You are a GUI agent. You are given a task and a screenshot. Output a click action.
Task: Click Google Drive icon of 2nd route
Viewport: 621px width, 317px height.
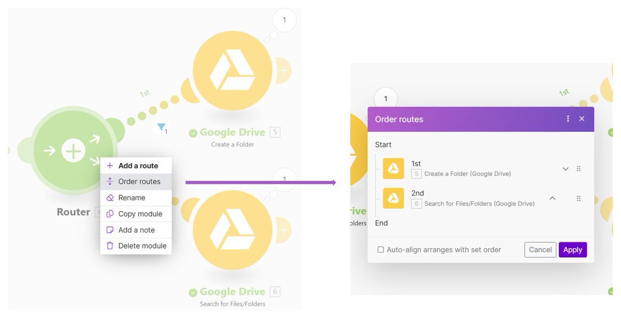click(393, 198)
